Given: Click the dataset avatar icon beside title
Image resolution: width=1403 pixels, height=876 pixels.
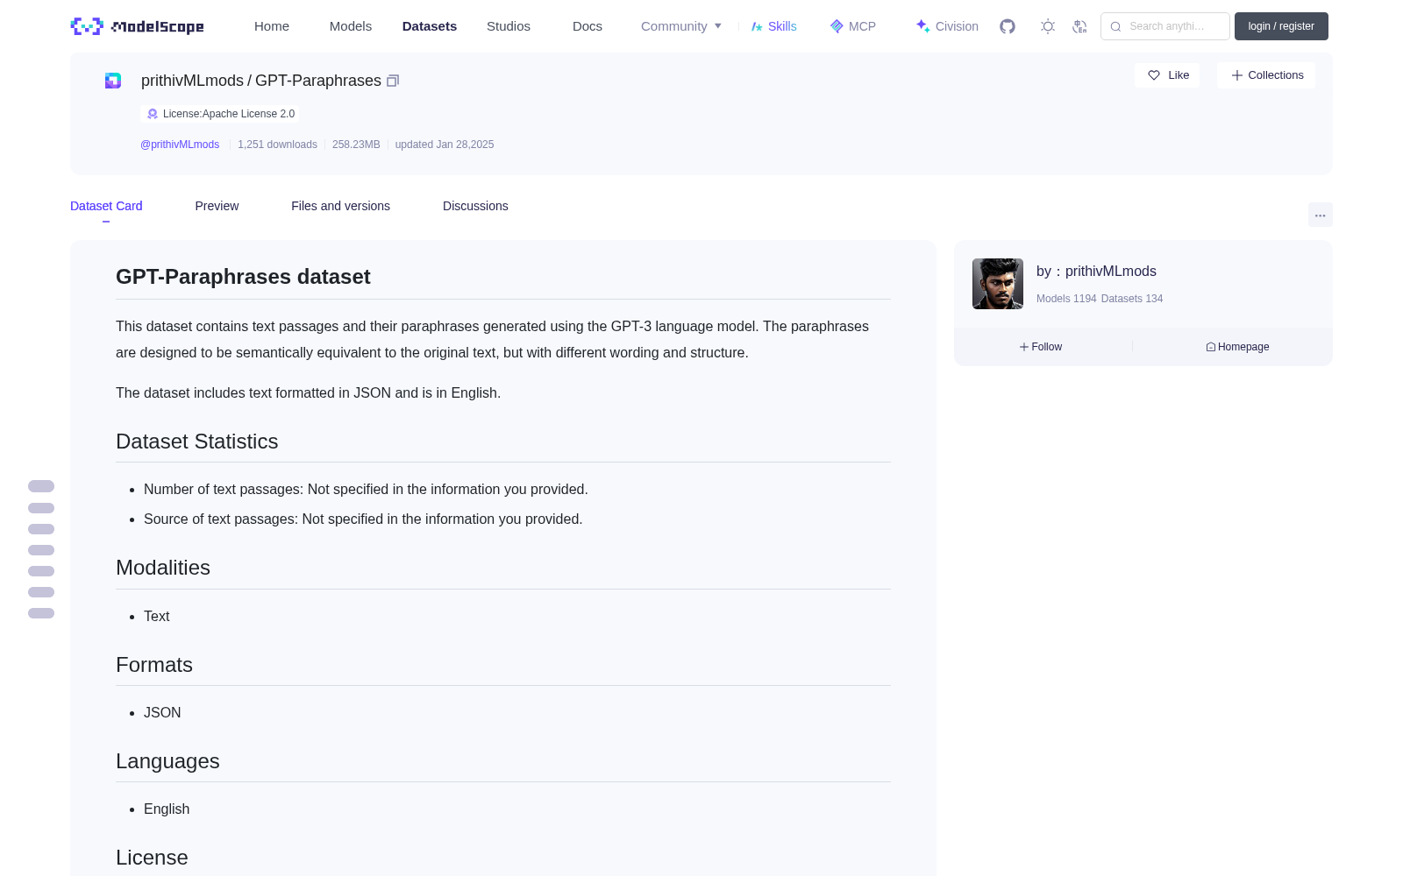Looking at the screenshot, I should pos(113,81).
